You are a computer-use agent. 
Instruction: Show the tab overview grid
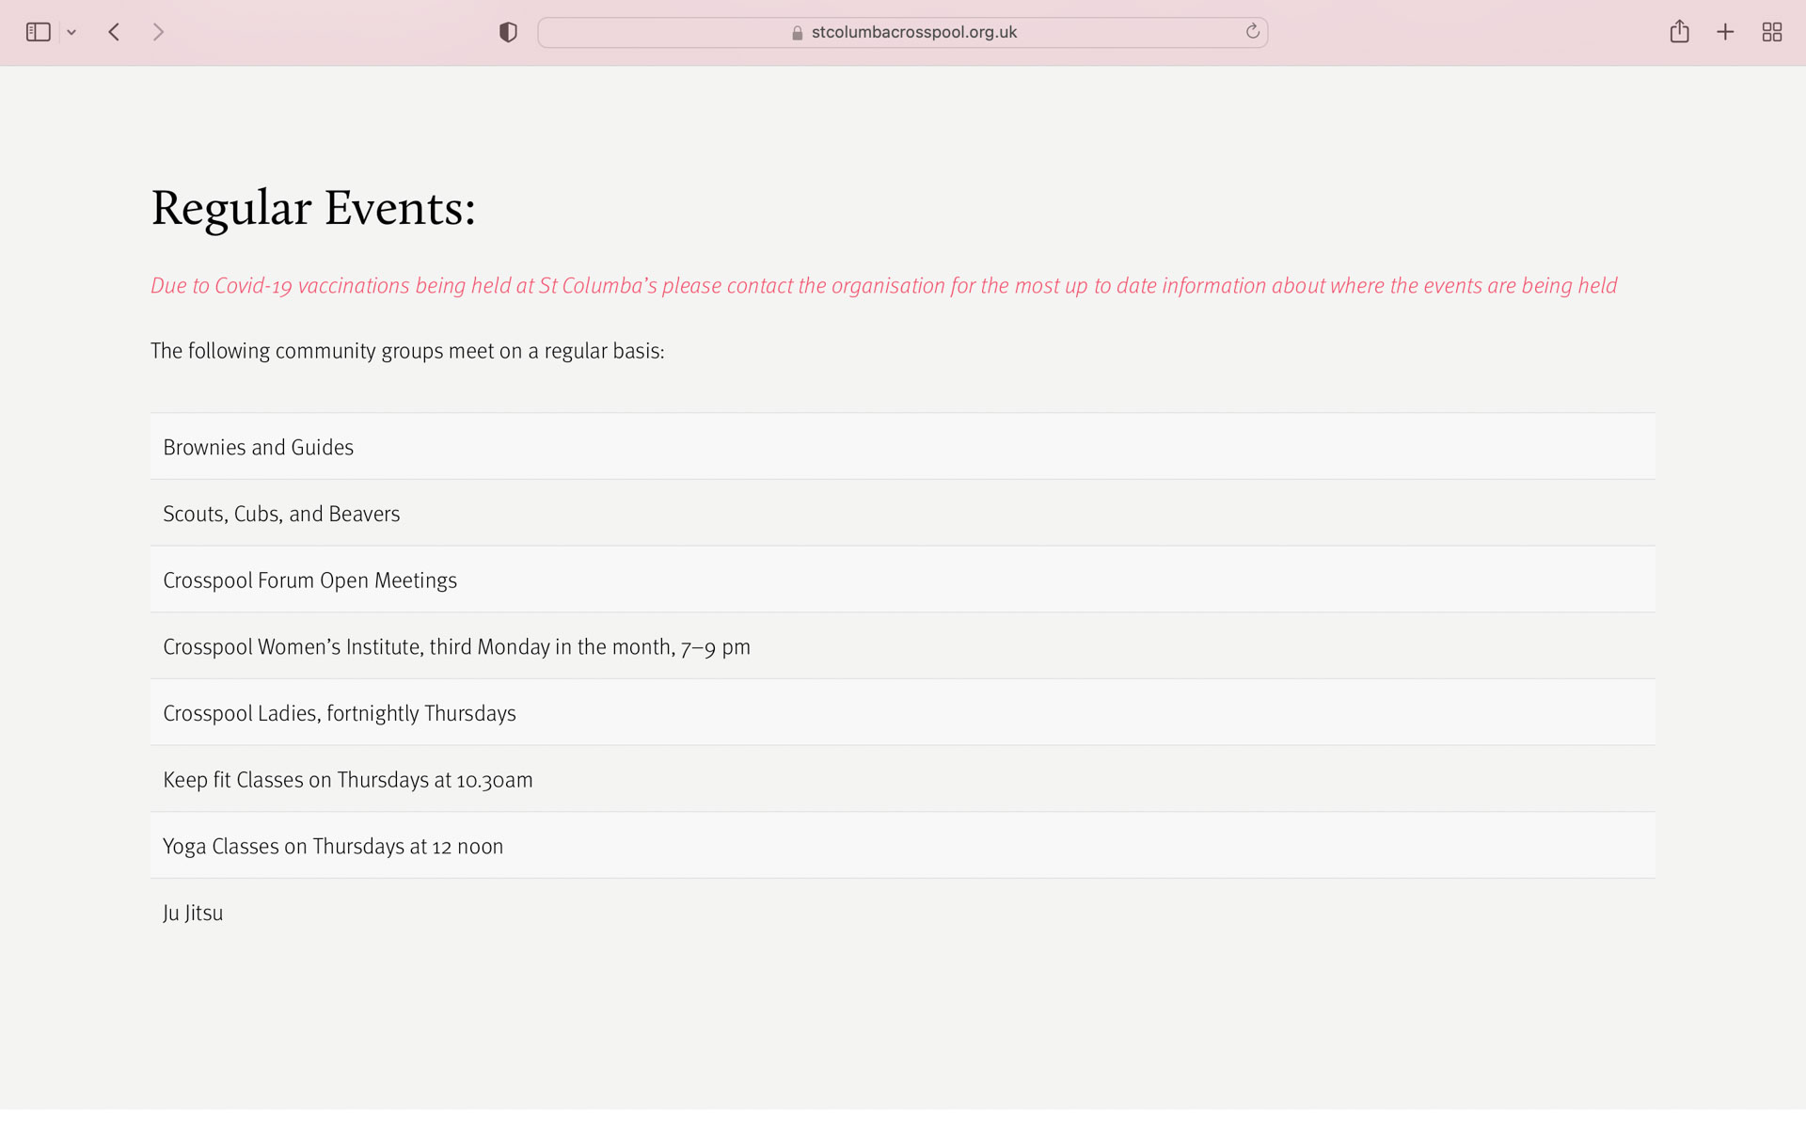1772,32
